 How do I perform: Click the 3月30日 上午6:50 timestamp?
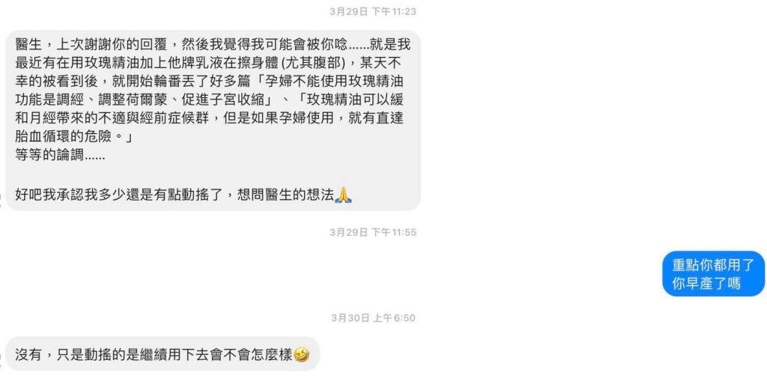373,318
